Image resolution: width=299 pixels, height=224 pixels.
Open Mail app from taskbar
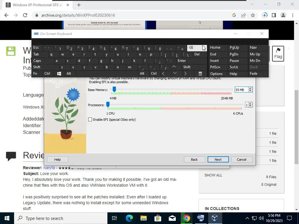pos(172,218)
